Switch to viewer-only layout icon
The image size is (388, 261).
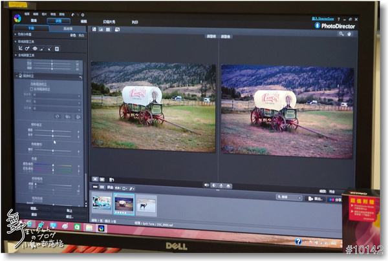coord(101,30)
